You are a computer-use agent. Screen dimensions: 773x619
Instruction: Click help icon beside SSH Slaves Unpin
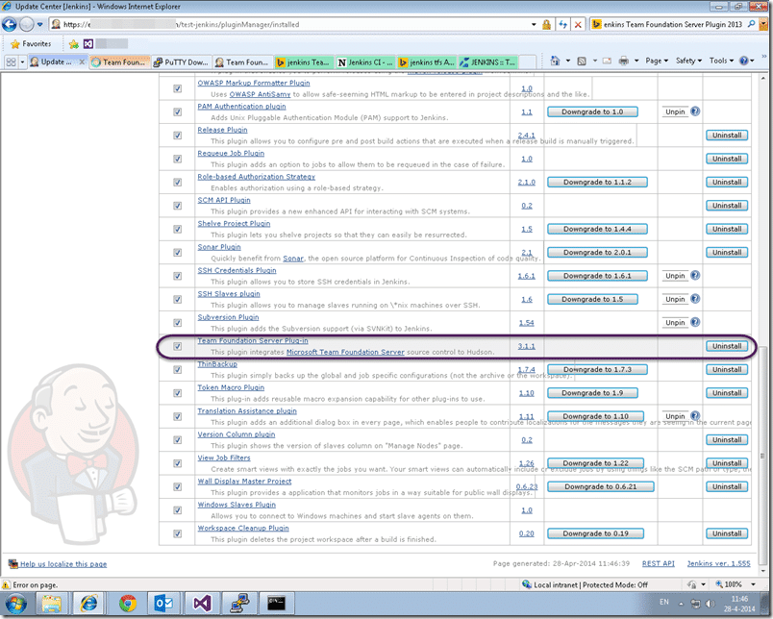pos(695,299)
